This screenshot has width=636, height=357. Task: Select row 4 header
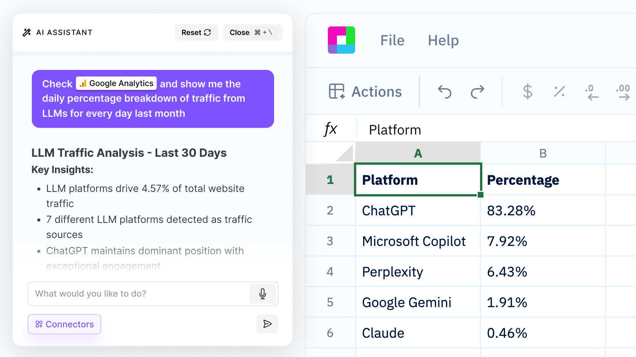(330, 271)
